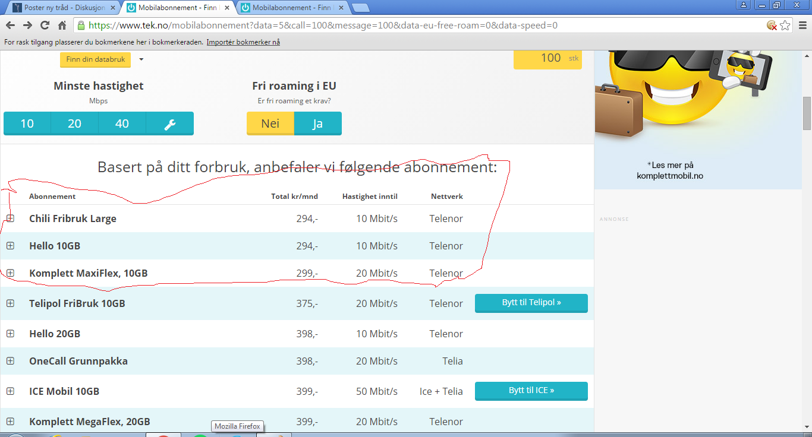Click the Total kr/mnd column header
The image size is (812, 437).
294,197
